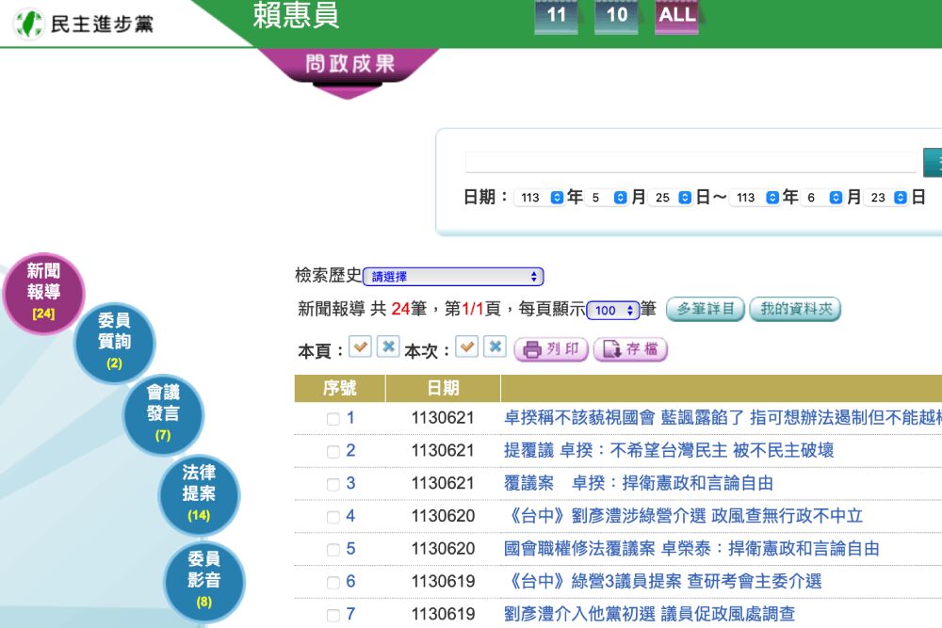Open article 劉彥澧介入他黨初選
Viewport: 942px width, 628px height.
click(x=649, y=614)
